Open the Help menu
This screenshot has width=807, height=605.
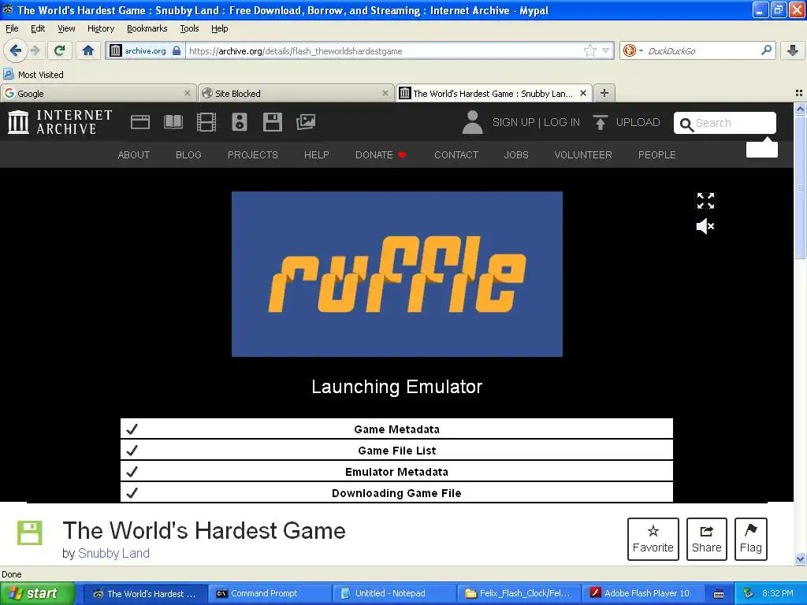(x=219, y=28)
